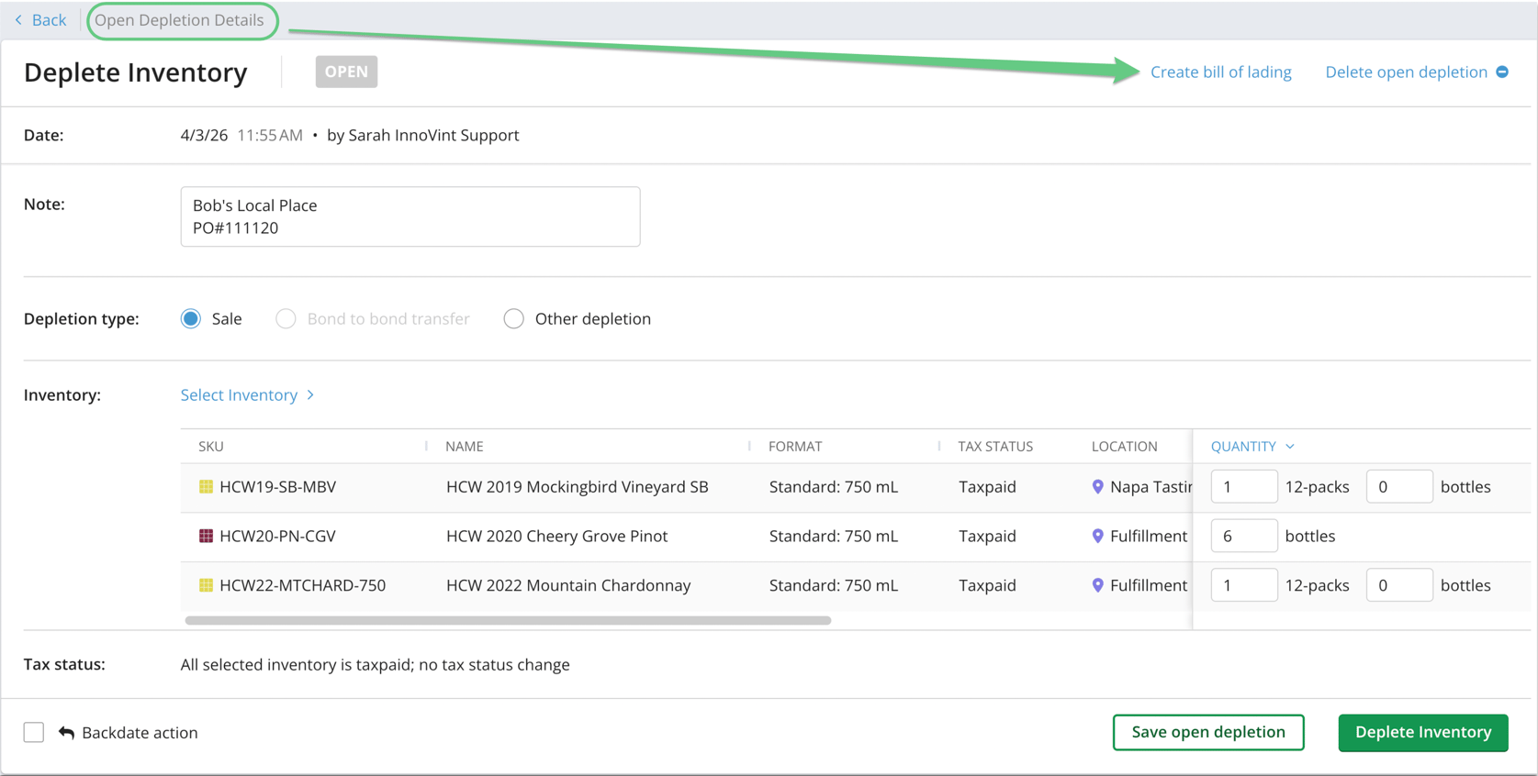Viewport: 1538px width, 776px height.
Task: Open the Open Depletion Details breadcrumb
Action: (179, 20)
